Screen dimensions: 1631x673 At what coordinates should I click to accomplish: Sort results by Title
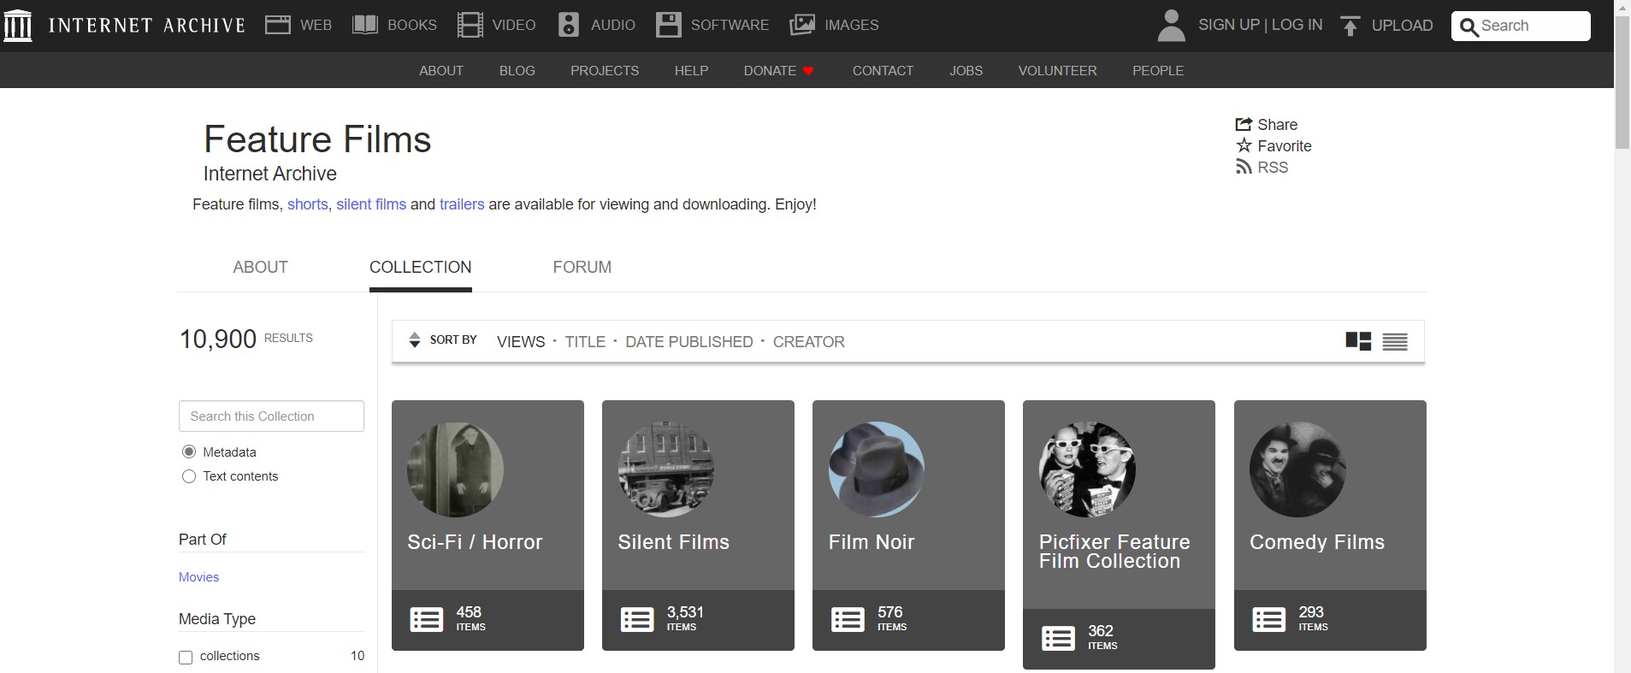[x=585, y=341]
